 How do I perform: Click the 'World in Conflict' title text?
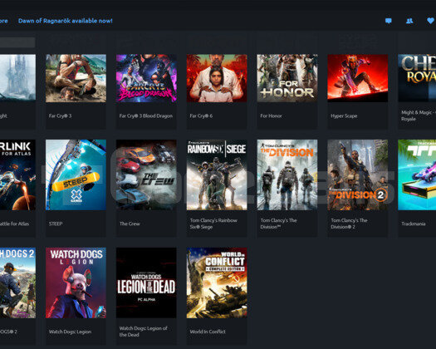point(208,332)
